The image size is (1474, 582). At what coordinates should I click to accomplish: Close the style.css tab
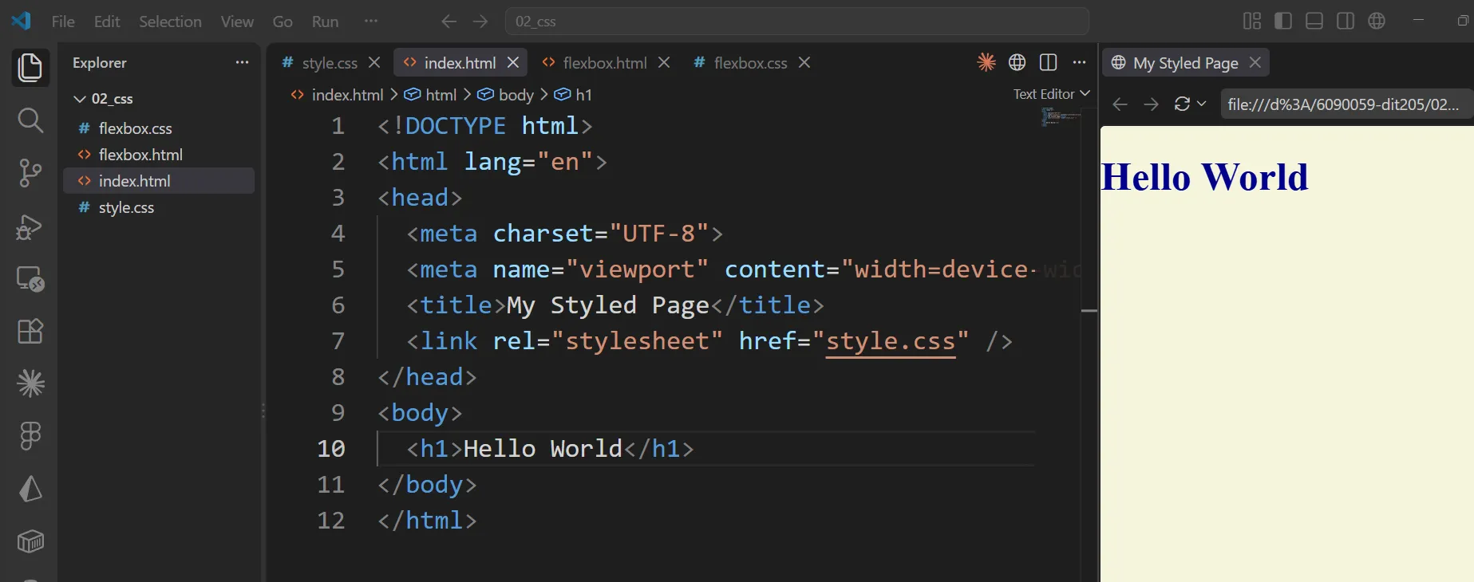tap(374, 62)
